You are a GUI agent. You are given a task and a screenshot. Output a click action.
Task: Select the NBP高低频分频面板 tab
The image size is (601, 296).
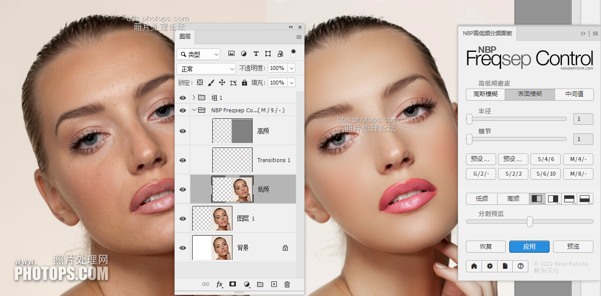[x=487, y=33]
